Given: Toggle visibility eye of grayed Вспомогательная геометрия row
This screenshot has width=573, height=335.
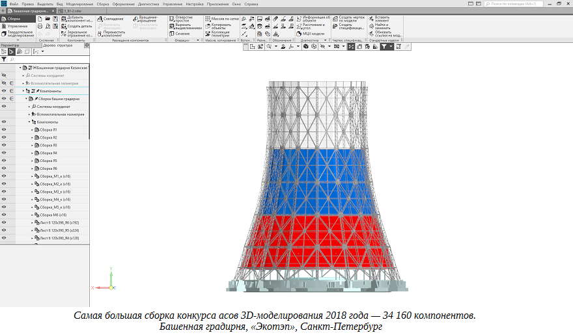Looking at the screenshot, I should pyautogui.click(x=4, y=83).
